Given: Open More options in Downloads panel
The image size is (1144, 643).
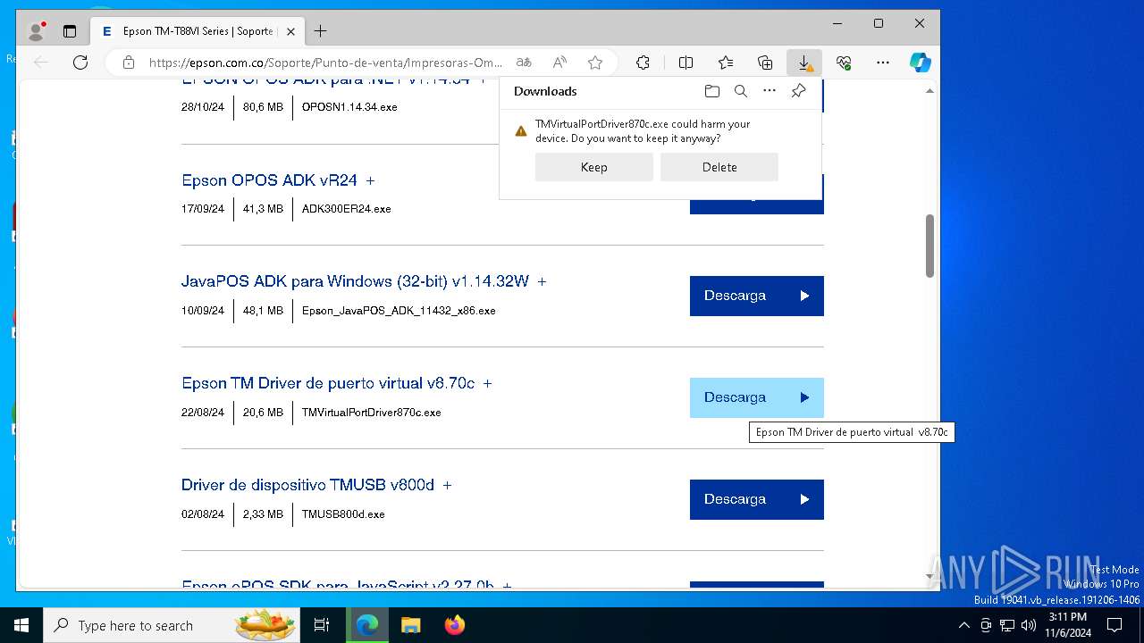Looking at the screenshot, I should 770,91.
